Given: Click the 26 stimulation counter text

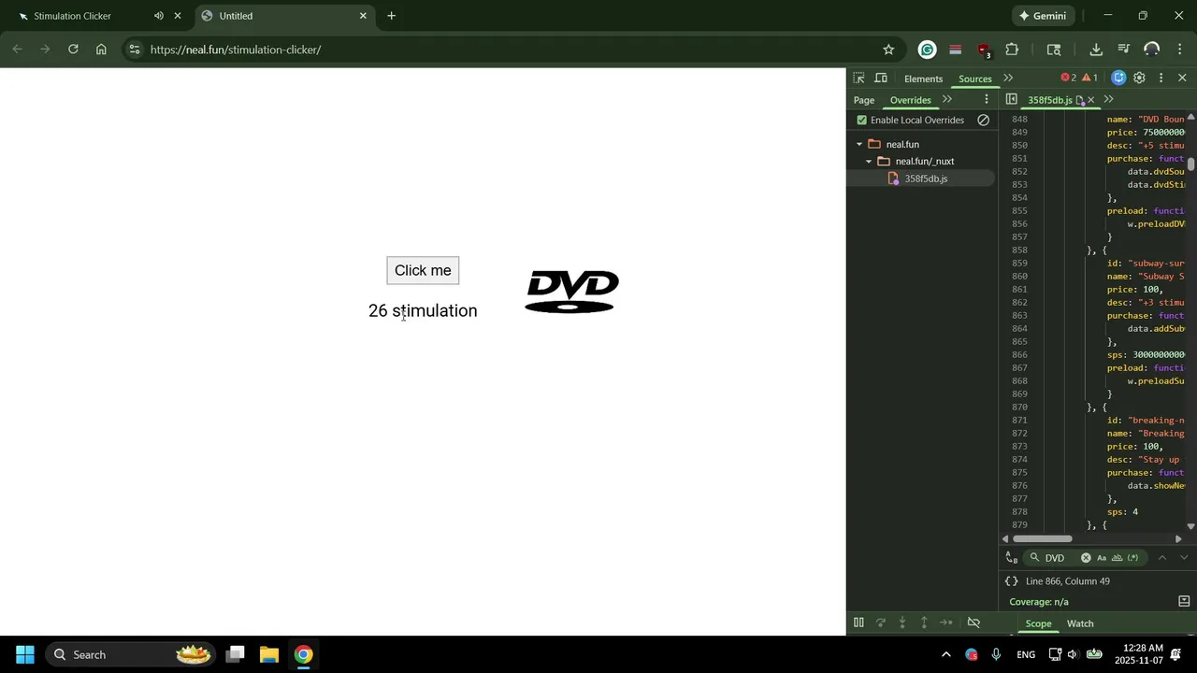Looking at the screenshot, I should pos(423,310).
